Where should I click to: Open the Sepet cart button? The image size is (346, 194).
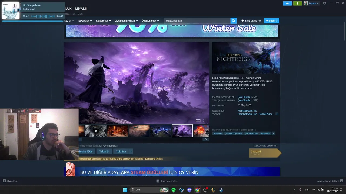271,21
